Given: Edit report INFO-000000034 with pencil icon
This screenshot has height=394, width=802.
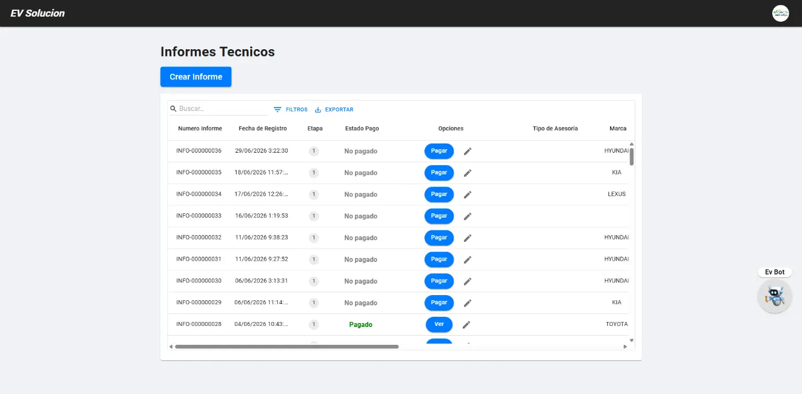Looking at the screenshot, I should pos(467,194).
